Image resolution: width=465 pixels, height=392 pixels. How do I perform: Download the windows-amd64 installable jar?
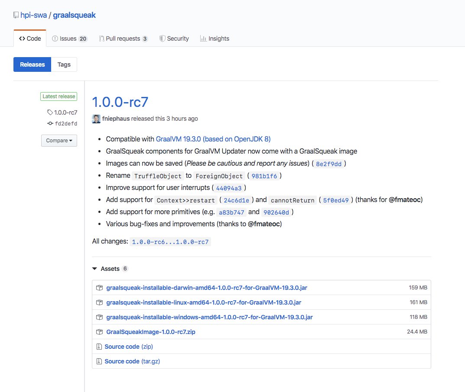point(209,317)
